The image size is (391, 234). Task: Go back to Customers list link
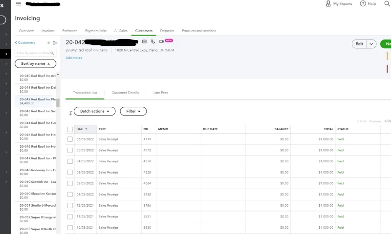coord(25,42)
